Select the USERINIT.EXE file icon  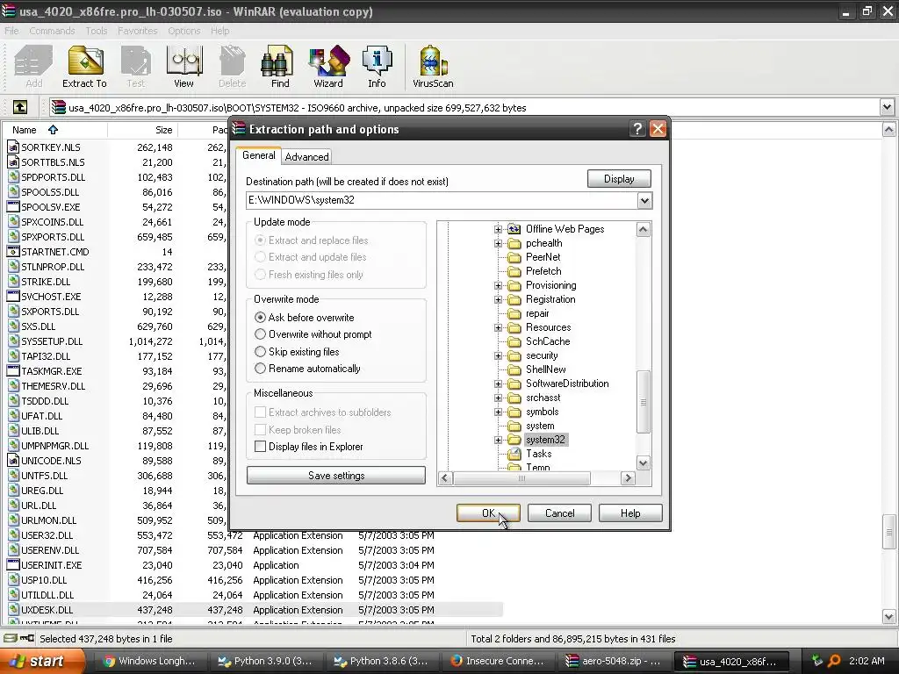(12, 564)
